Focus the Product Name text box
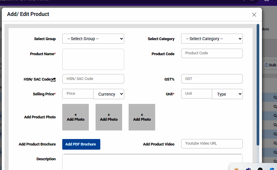Screen dimensions: 277x170 [93, 59]
